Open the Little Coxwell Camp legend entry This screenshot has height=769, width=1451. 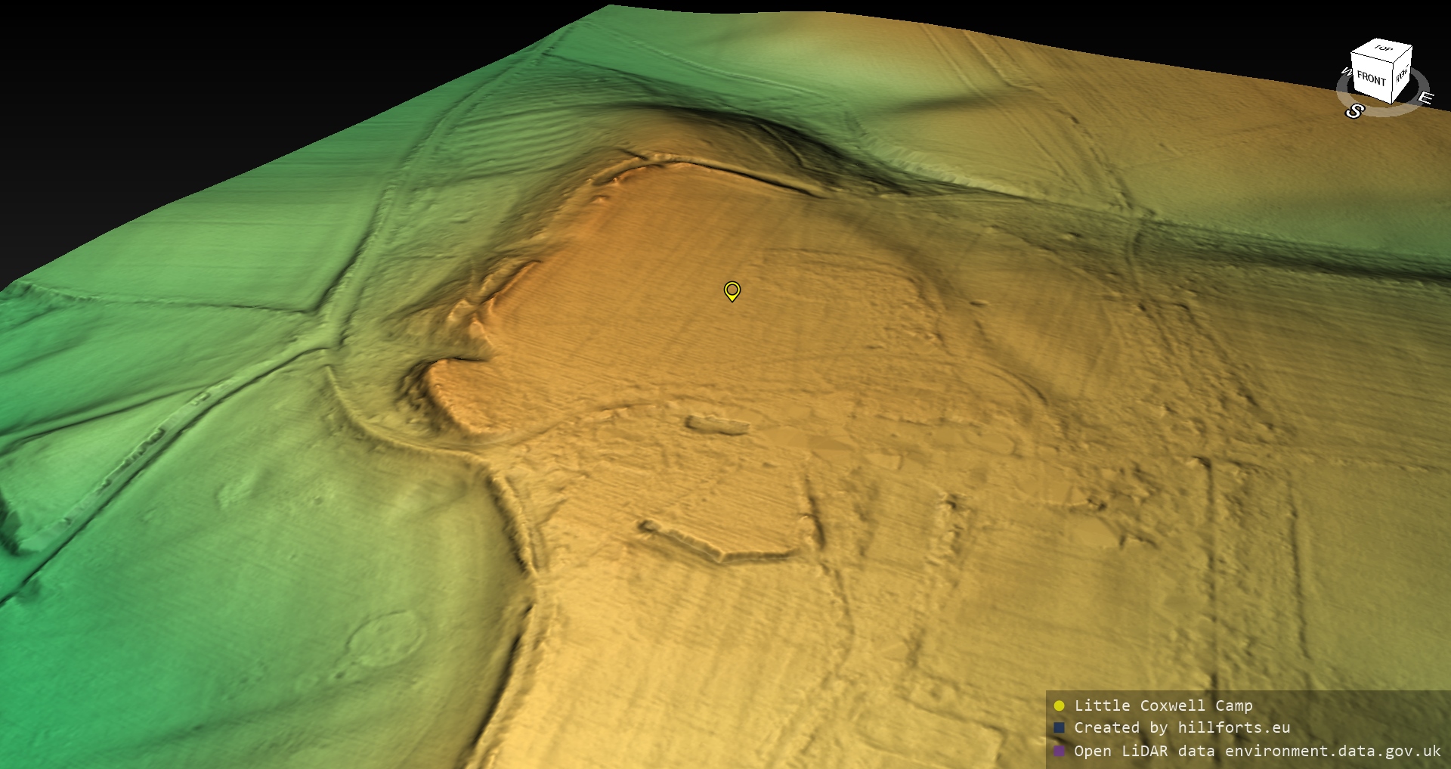click(x=1163, y=705)
